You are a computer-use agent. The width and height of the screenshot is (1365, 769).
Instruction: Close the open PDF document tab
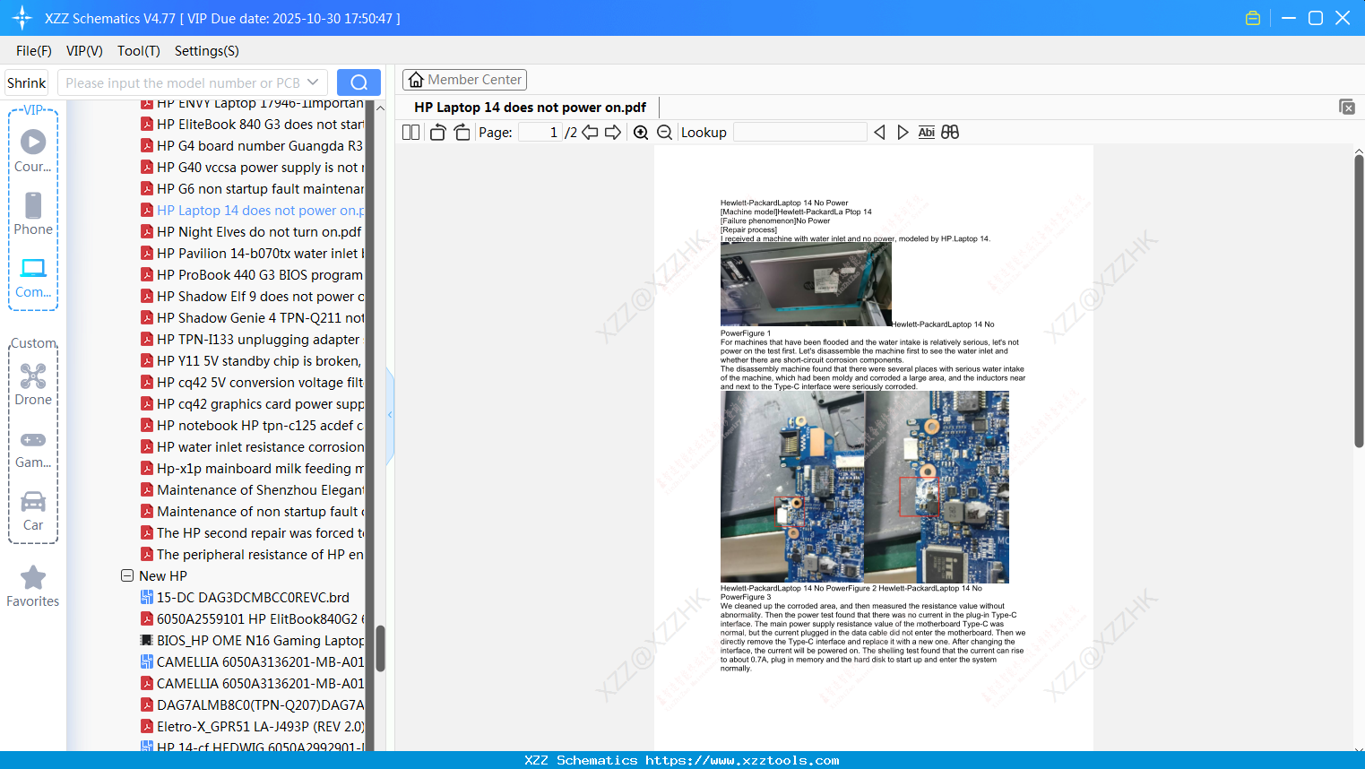(1346, 107)
